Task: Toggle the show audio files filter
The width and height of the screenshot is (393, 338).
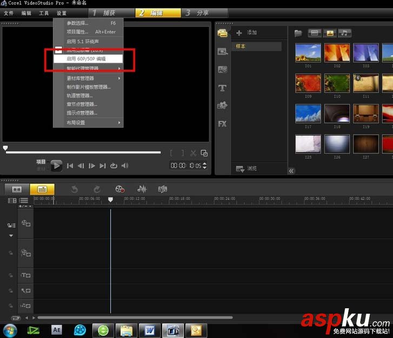Action: click(x=345, y=33)
